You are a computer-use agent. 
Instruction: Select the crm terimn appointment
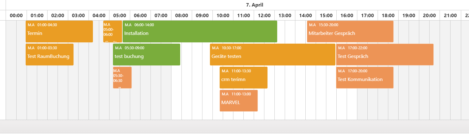(x=243, y=78)
